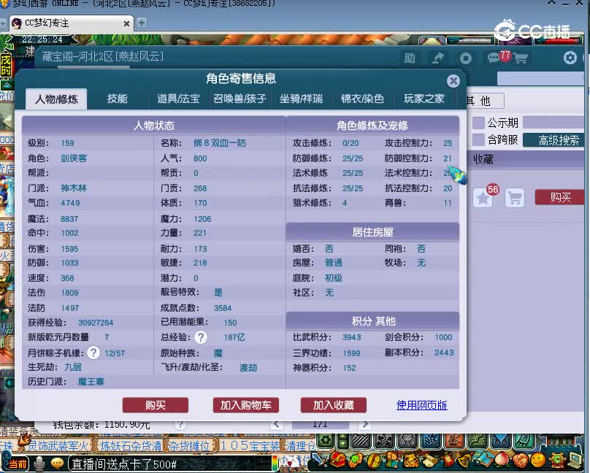Open the 召唤兽/孩子 tab
This screenshot has width=590, height=473.
[240, 99]
